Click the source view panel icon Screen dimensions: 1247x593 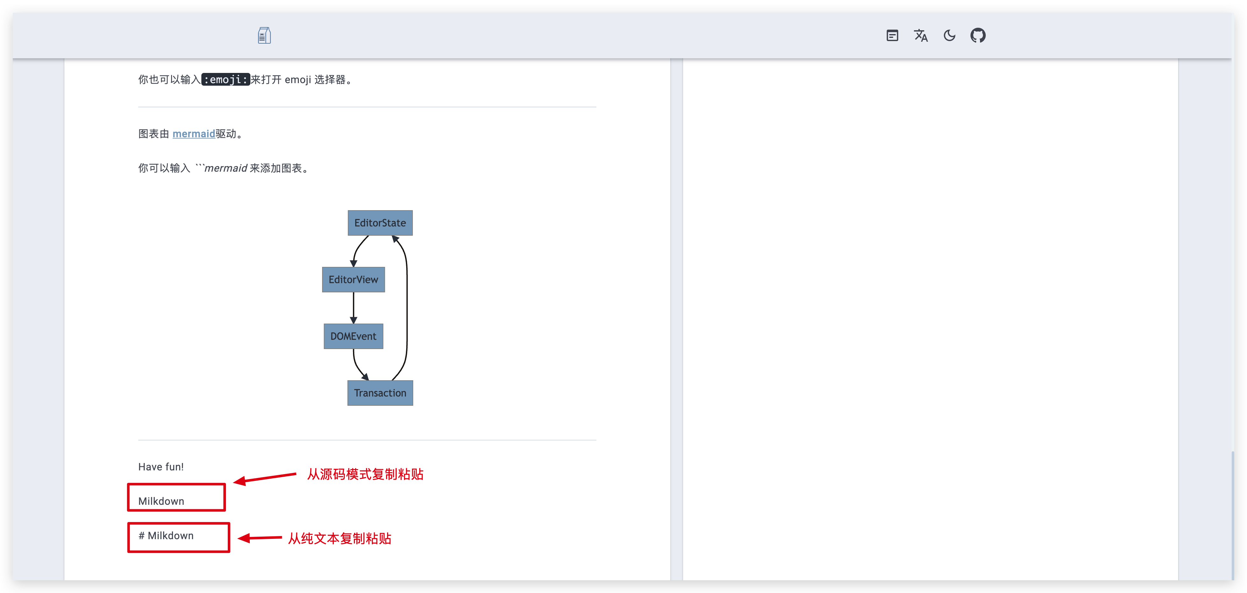(x=892, y=35)
